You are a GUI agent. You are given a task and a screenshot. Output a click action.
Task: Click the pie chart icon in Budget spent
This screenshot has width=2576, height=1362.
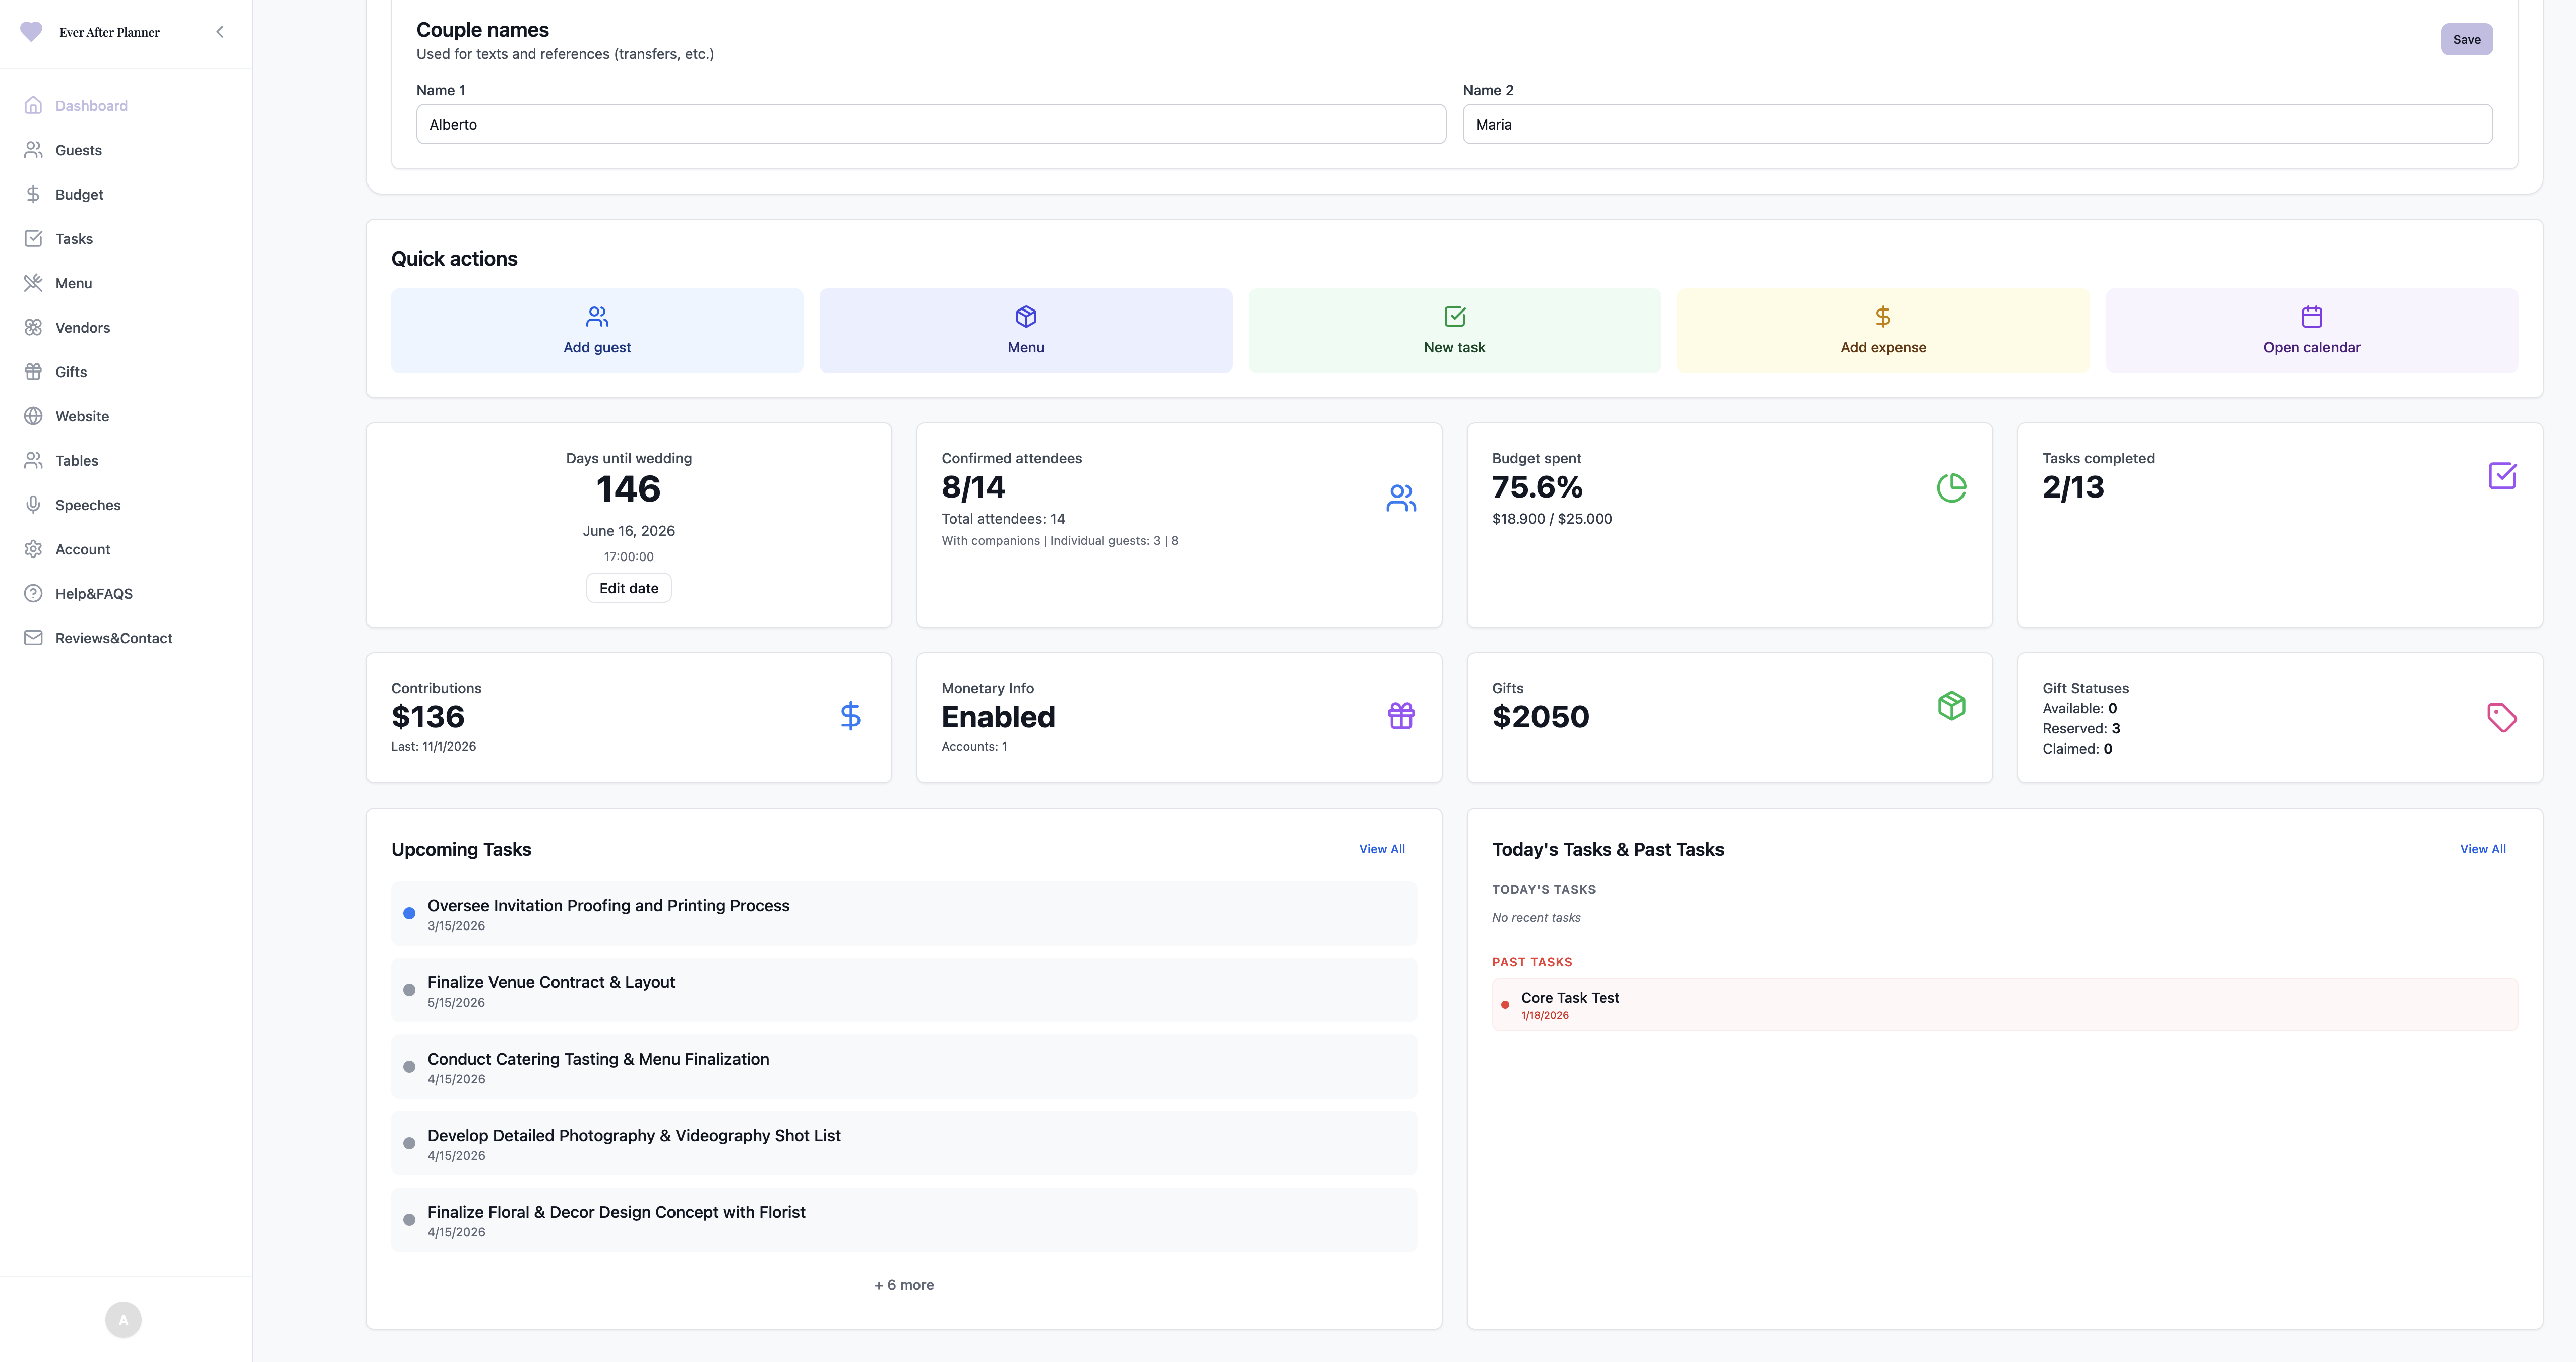1951,488
